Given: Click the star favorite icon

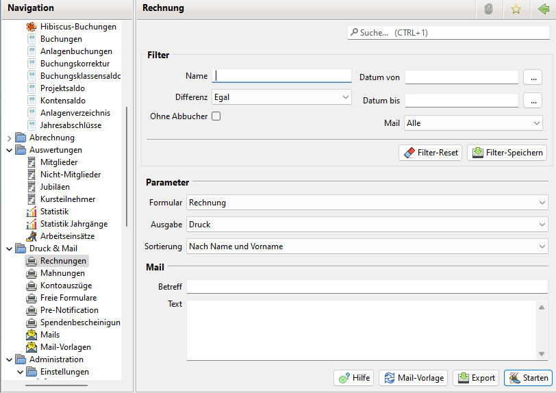Looking at the screenshot, I should coord(516,9).
